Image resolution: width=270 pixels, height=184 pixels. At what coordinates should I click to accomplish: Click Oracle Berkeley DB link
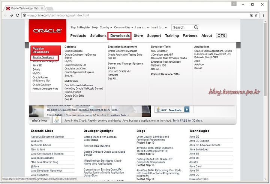point(75,65)
